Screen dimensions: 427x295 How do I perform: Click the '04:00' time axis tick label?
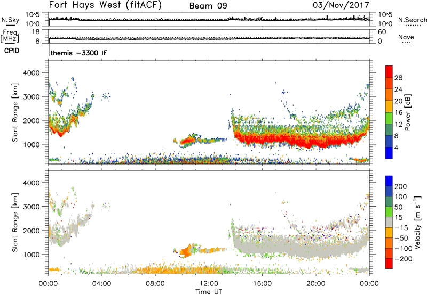(x=102, y=284)
